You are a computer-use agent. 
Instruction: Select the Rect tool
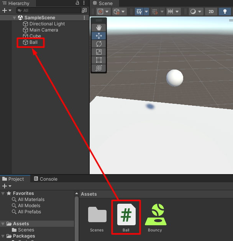pyautogui.click(x=99, y=60)
